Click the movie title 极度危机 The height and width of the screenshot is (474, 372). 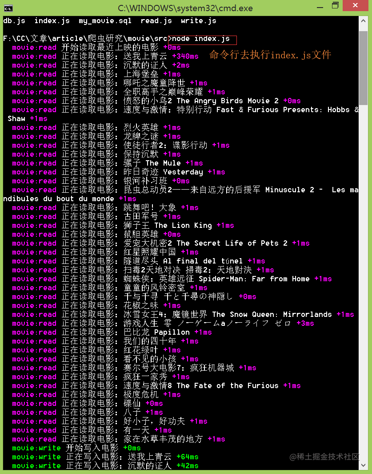141,394
